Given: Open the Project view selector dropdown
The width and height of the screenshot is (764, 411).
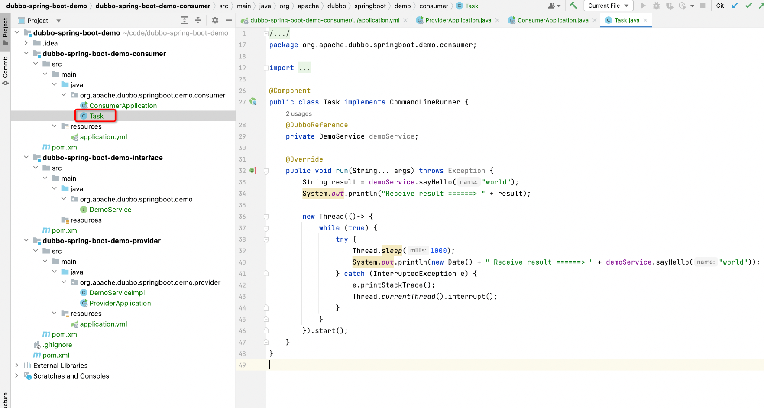Looking at the screenshot, I should click(58, 21).
